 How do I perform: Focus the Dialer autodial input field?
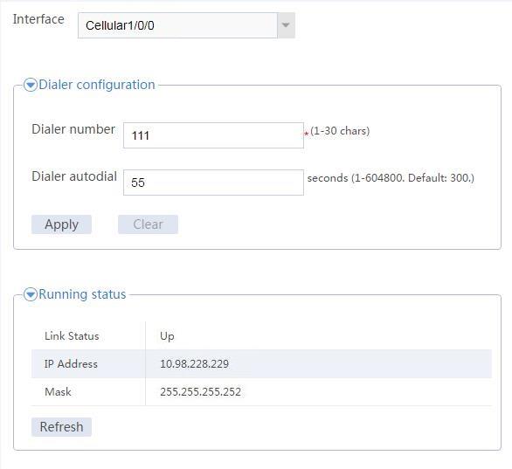click(x=213, y=183)
